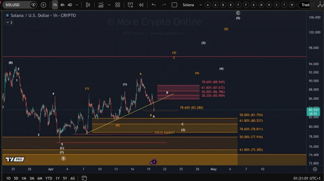The height and width of the screenshot is (181, 324).
Task: Switch to the 4h timeframe
Action: [62, 5]
